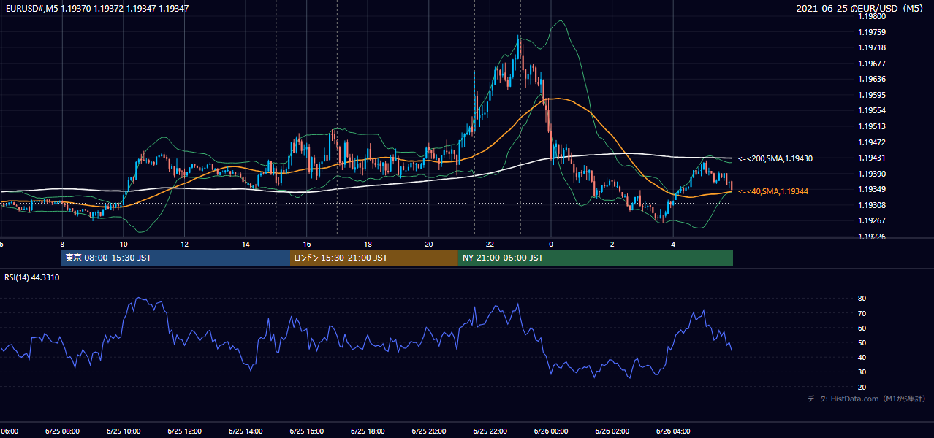Click hour tick 20 under price chart
The width and height of the screenshot is (934, 438).
(429, 244)
